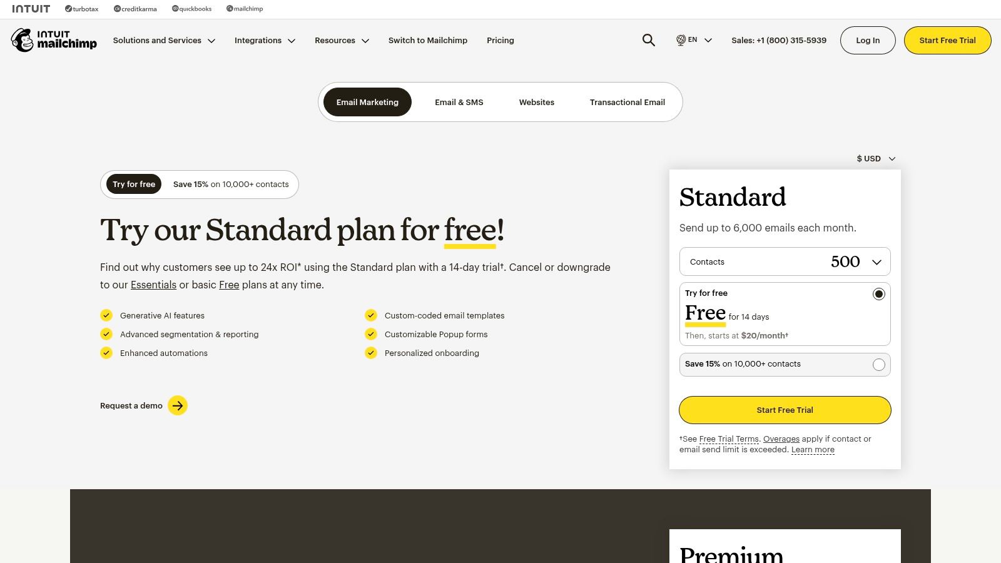
Task: Click the Mailchimp monkey logo
Action: tap(23, 40)
